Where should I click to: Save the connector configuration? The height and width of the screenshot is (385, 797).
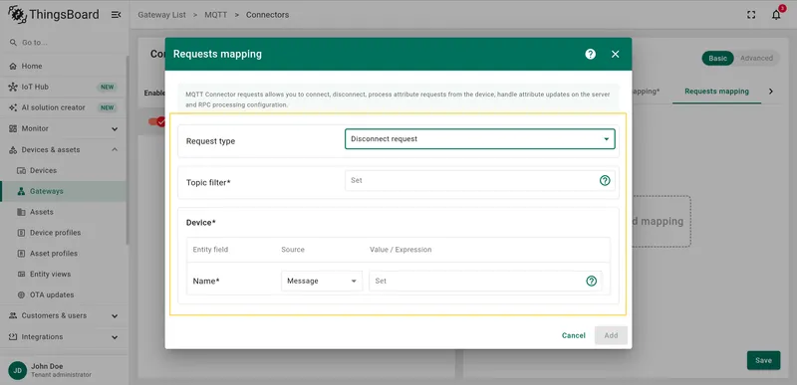click(x=763, y=361)
